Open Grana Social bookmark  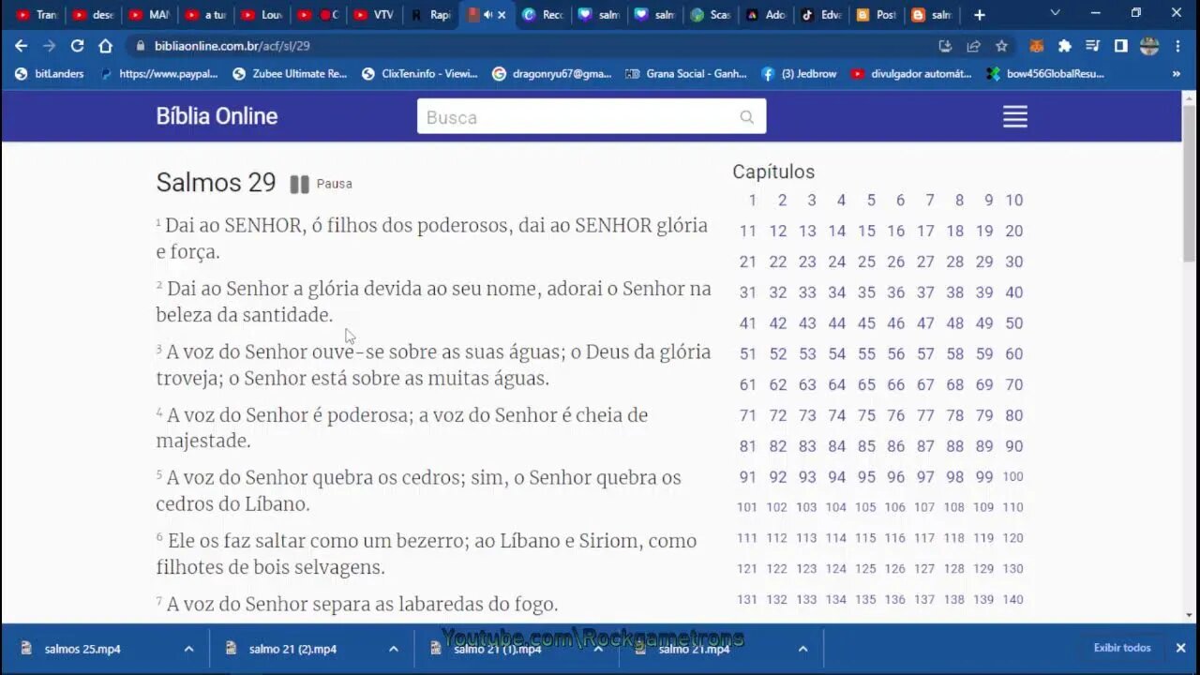point(686,73)
